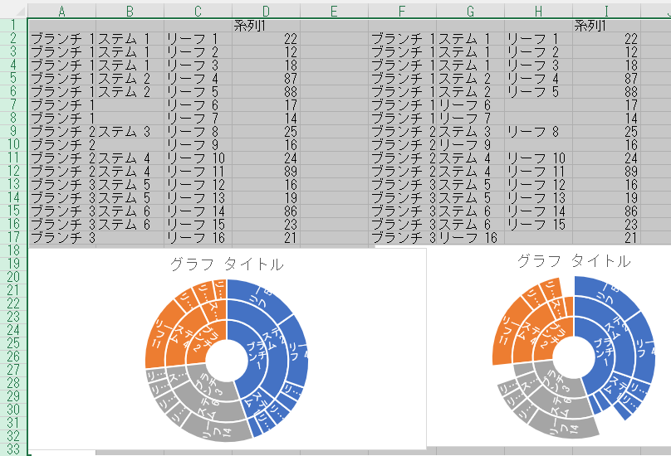Select cell H9 リーフ 8
Screen dimensions: 671x456
tap(538, 132)
